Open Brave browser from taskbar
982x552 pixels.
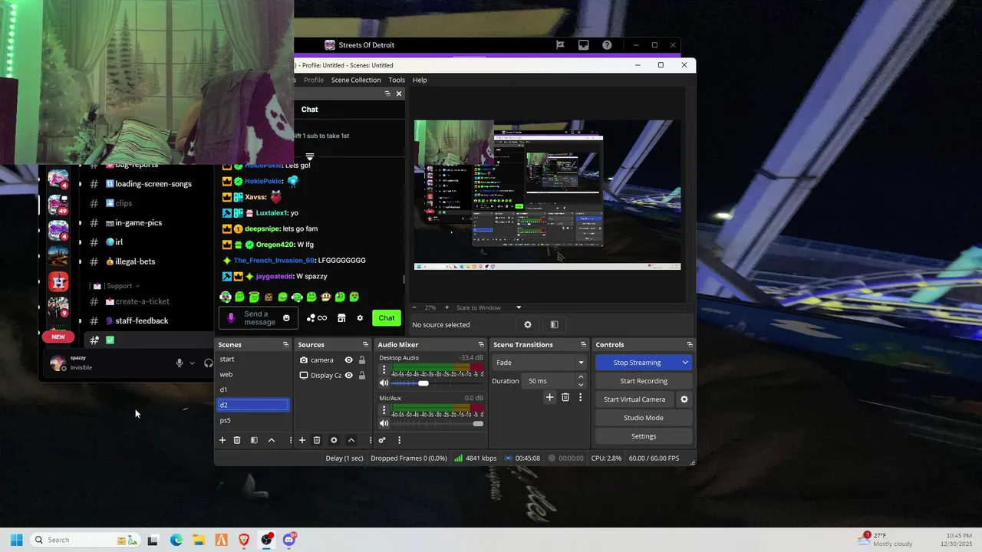(x=244, y=540)
